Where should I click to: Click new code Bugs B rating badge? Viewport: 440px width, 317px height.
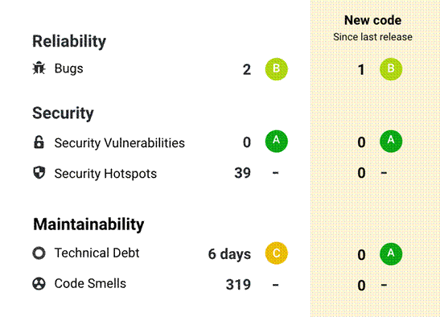[391, 69]
